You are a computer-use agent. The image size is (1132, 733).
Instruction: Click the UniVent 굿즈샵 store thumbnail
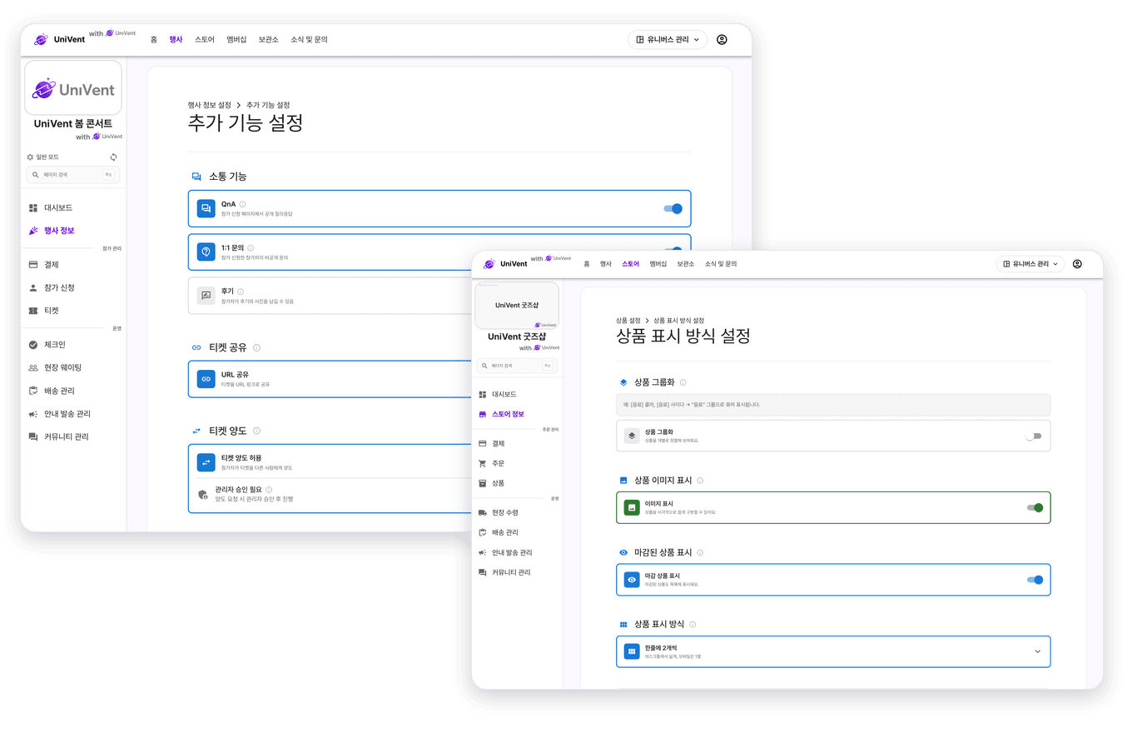pos(517,306)
